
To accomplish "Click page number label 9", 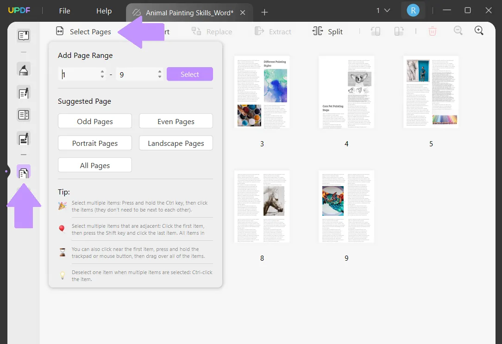I will click(346, 258).
